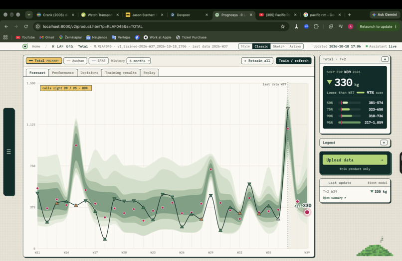Viewport: 402px width, 261px height.
Task: Open the Replay tab
Action: point(150,73)
